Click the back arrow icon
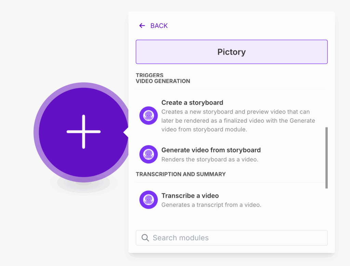The width and height of the screenshot is (350, 266). point(142,26)
